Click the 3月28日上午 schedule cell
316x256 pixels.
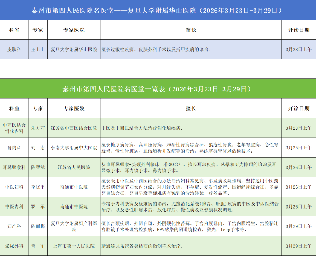tap(298, 50)
